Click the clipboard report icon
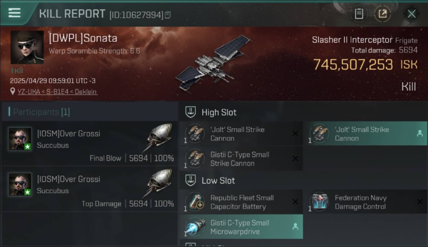Image resolution: width=428 pixels, height=247 pixels. (x=359, y=14)
